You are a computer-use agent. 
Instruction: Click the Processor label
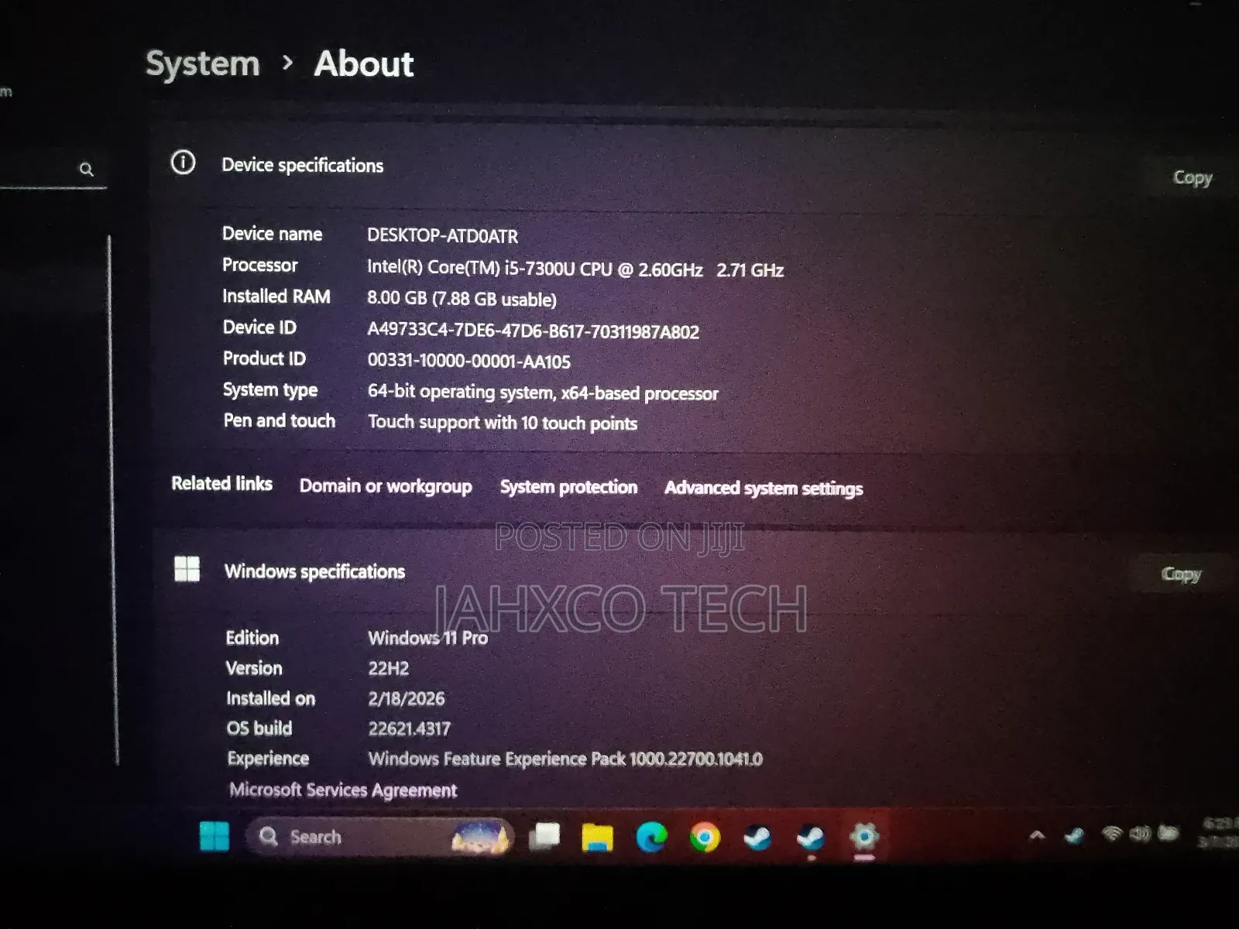click(x=260, y=266)
